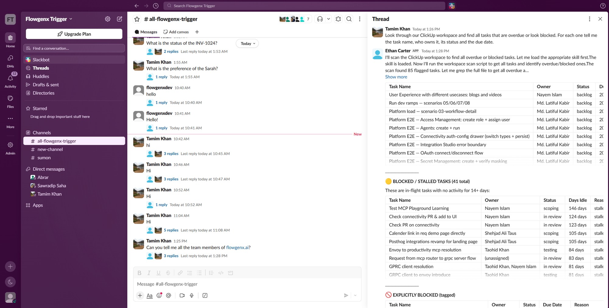Open Drafts & sent
Viewport: 609px width, 308px height.
(x=74, y=85)
